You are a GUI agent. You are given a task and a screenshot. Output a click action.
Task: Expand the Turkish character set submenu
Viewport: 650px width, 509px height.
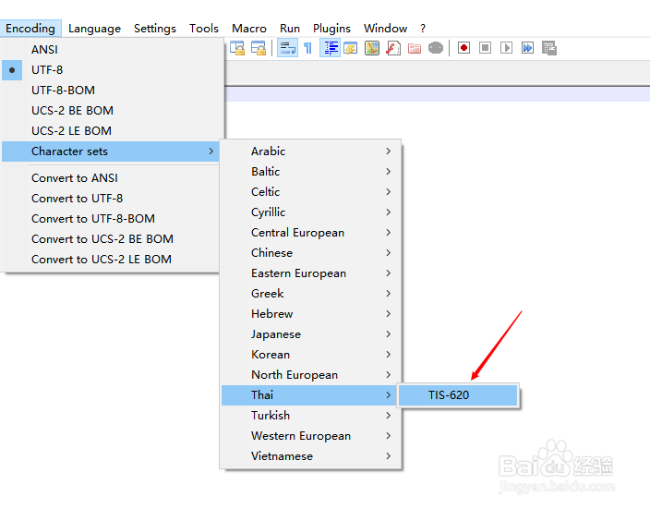click(x=310, y=416)
